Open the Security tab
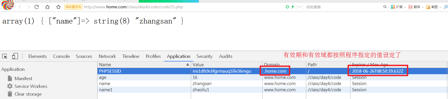 click(204, 56)
